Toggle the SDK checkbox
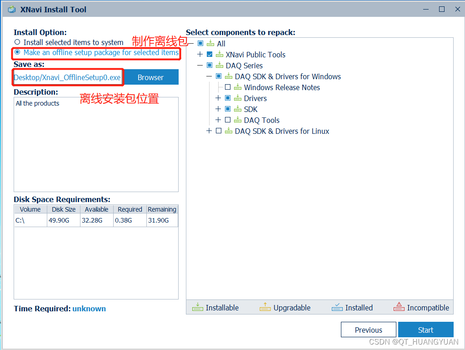Viewport: 465px width, 350px height. [x=228, y=109]
